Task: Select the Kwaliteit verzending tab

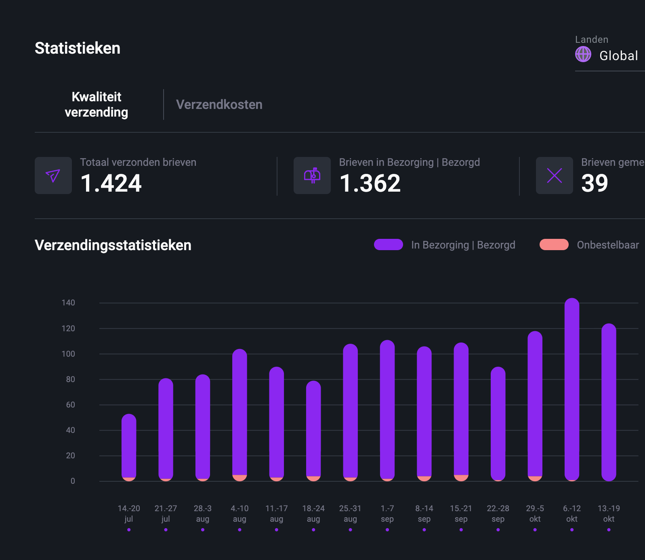Action: point(97,104)
